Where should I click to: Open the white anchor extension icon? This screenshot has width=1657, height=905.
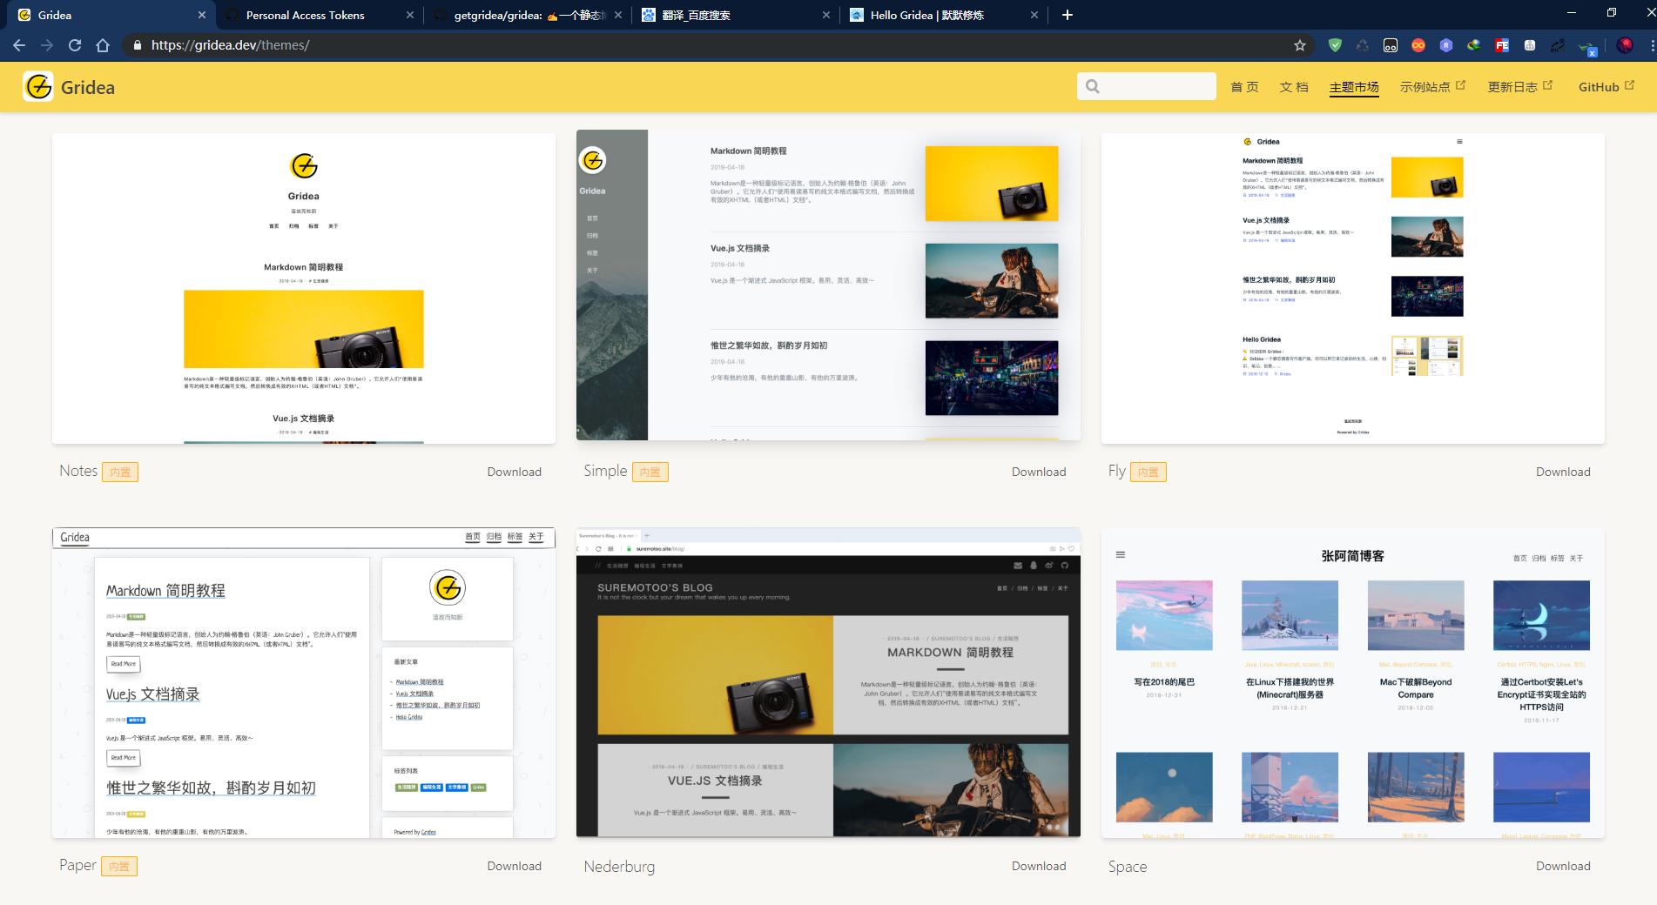pyautogui.click(x=1530, y=45)
